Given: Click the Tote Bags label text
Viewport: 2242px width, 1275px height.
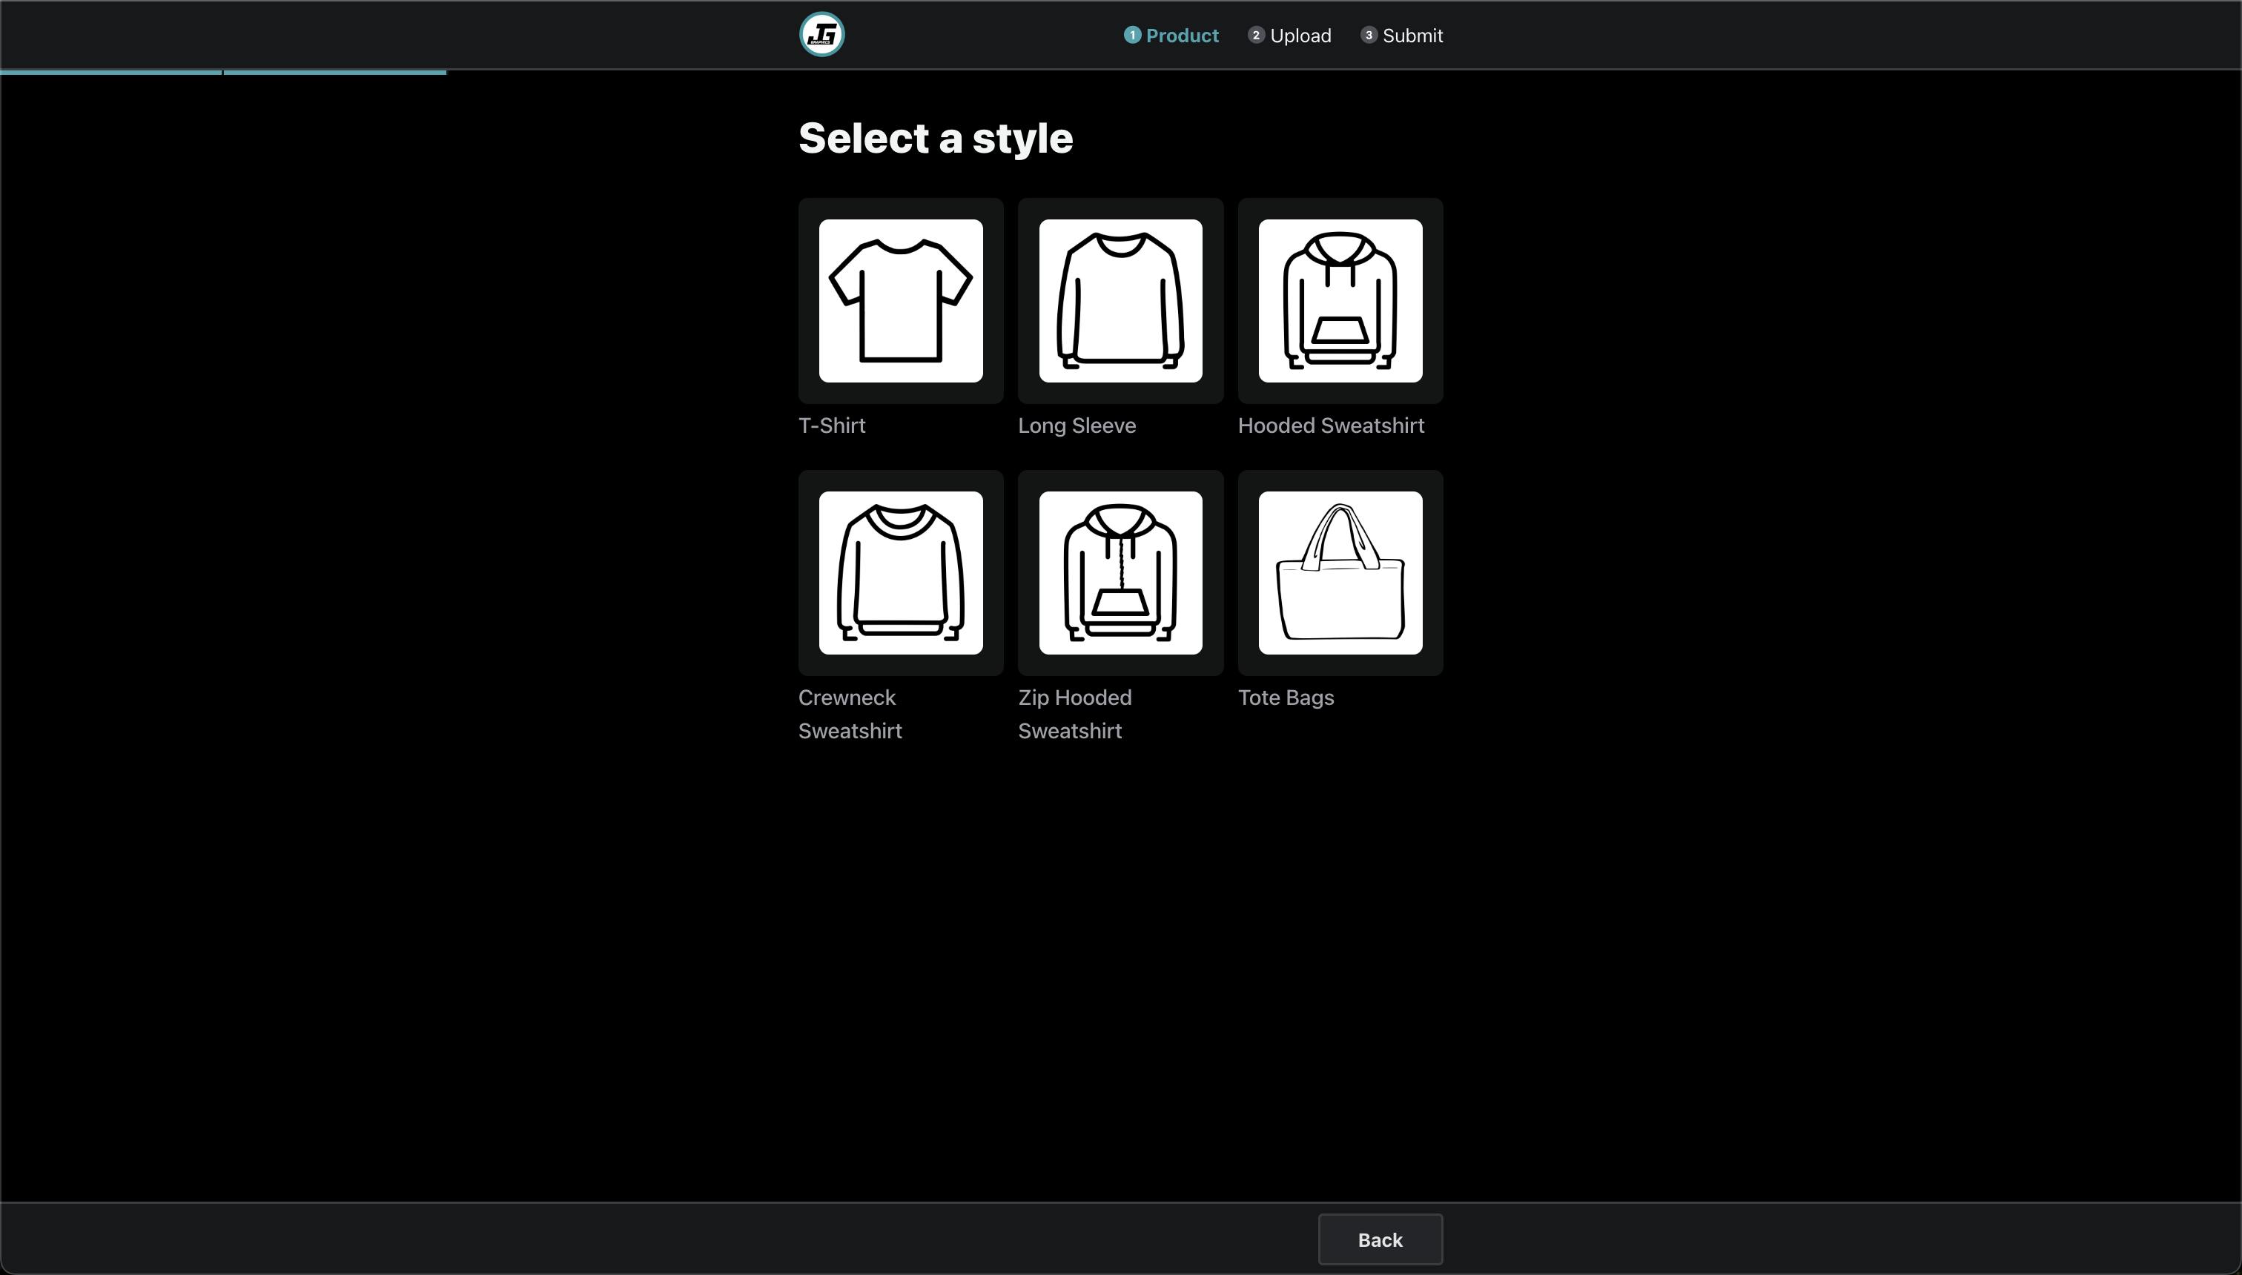Looking at the screenshot, I should 1286,697.
